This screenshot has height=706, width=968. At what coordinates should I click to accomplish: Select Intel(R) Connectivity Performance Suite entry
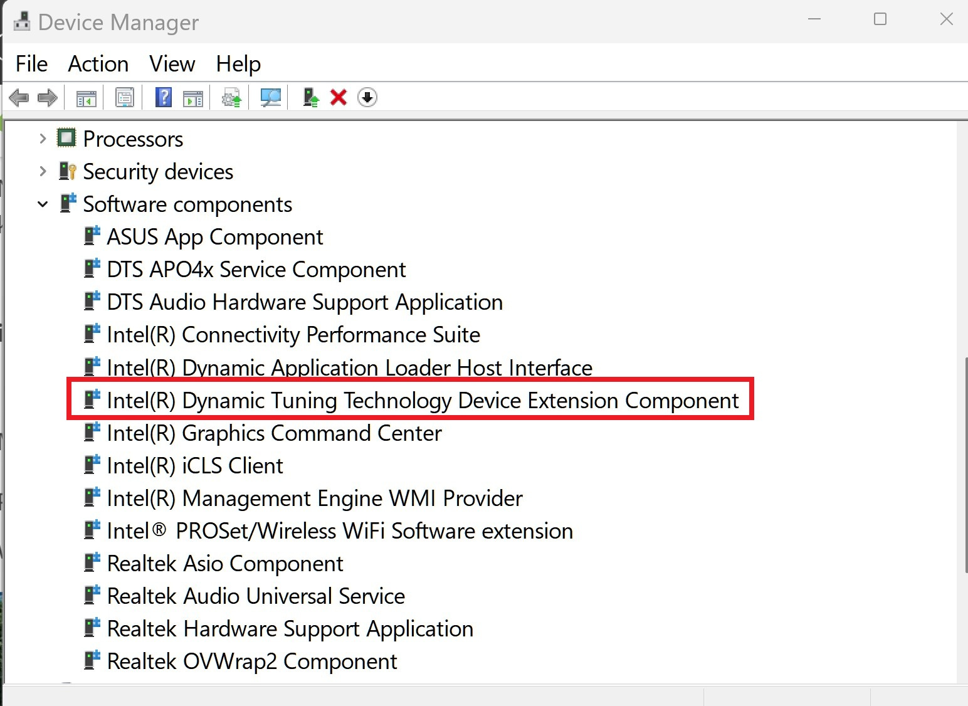click(x=293, y=335)
